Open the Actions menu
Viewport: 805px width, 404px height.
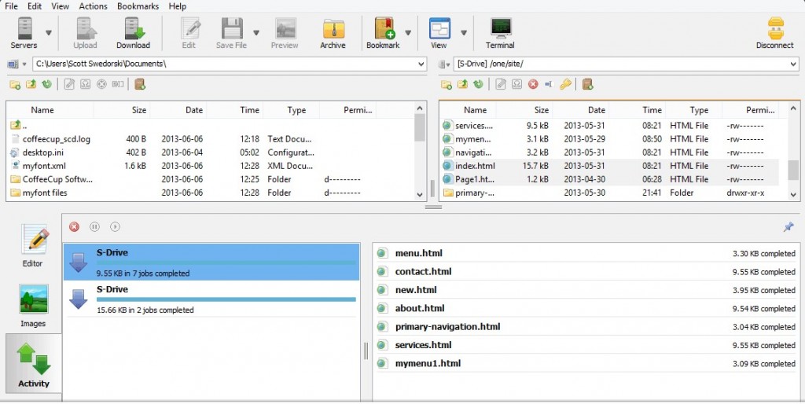point(93,6)
